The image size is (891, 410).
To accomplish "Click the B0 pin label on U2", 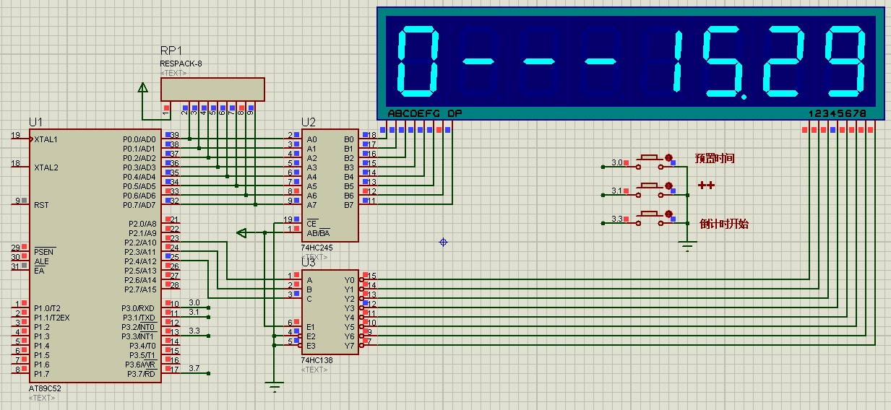I will (349, 139).
